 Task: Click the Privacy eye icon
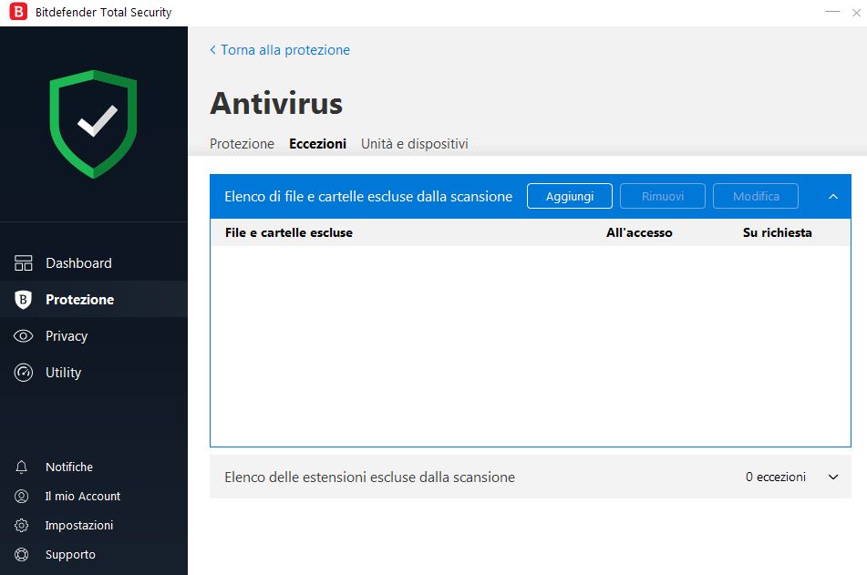23,336
